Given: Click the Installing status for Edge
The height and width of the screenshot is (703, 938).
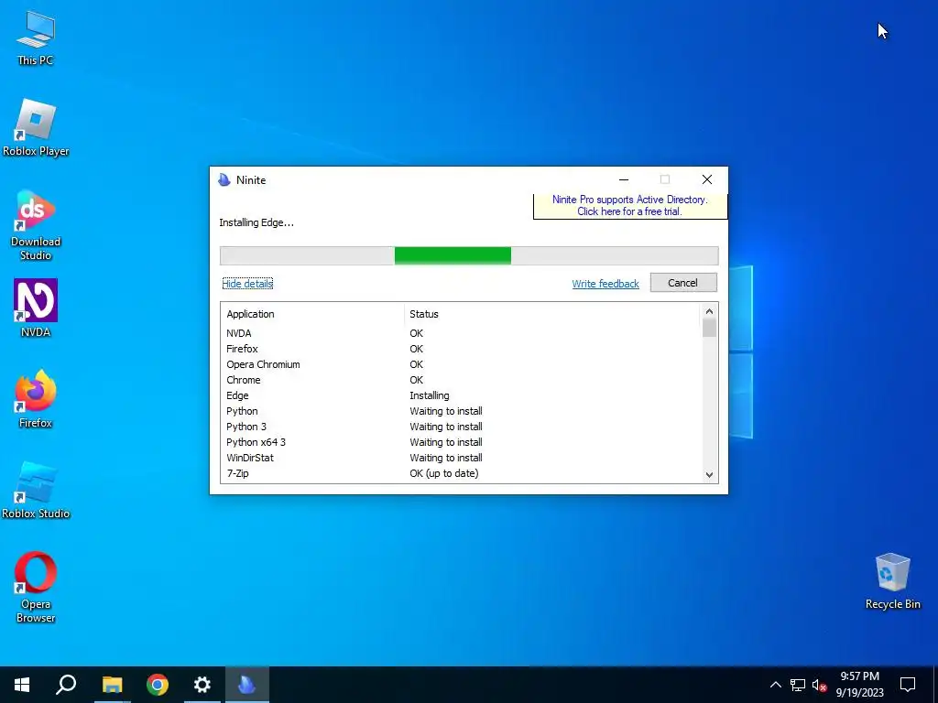Looking at the screenshot, I should 430,395.
